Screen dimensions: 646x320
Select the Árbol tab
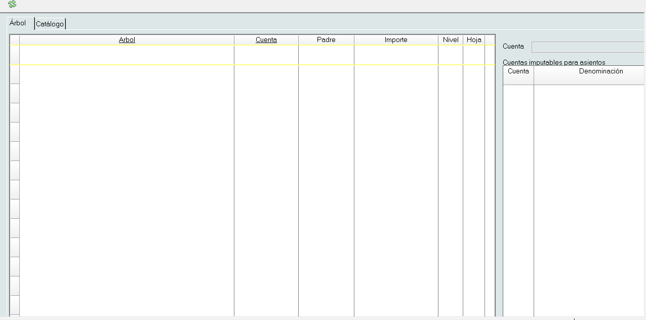[18, 23]
